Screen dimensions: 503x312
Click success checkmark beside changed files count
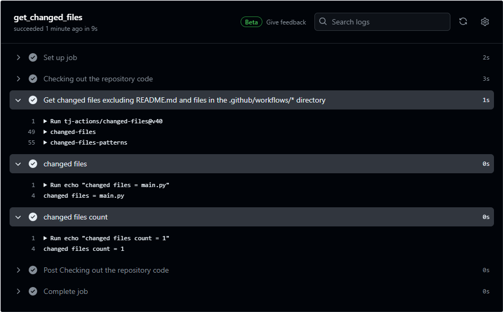pos(33,217)
